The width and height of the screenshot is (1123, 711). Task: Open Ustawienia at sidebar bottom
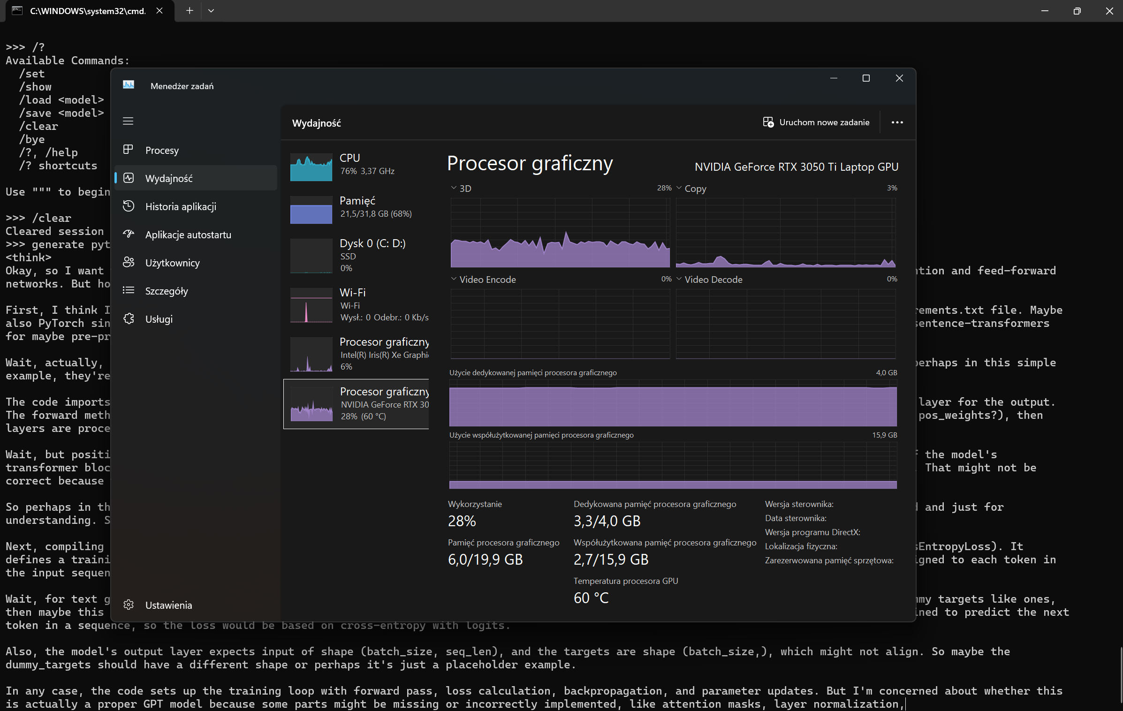[x=196, y=605]
